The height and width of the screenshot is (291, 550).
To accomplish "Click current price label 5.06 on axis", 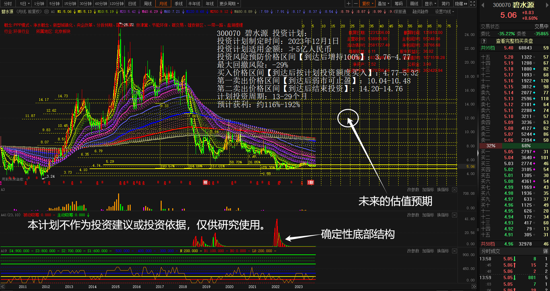I will coord(470,166).
